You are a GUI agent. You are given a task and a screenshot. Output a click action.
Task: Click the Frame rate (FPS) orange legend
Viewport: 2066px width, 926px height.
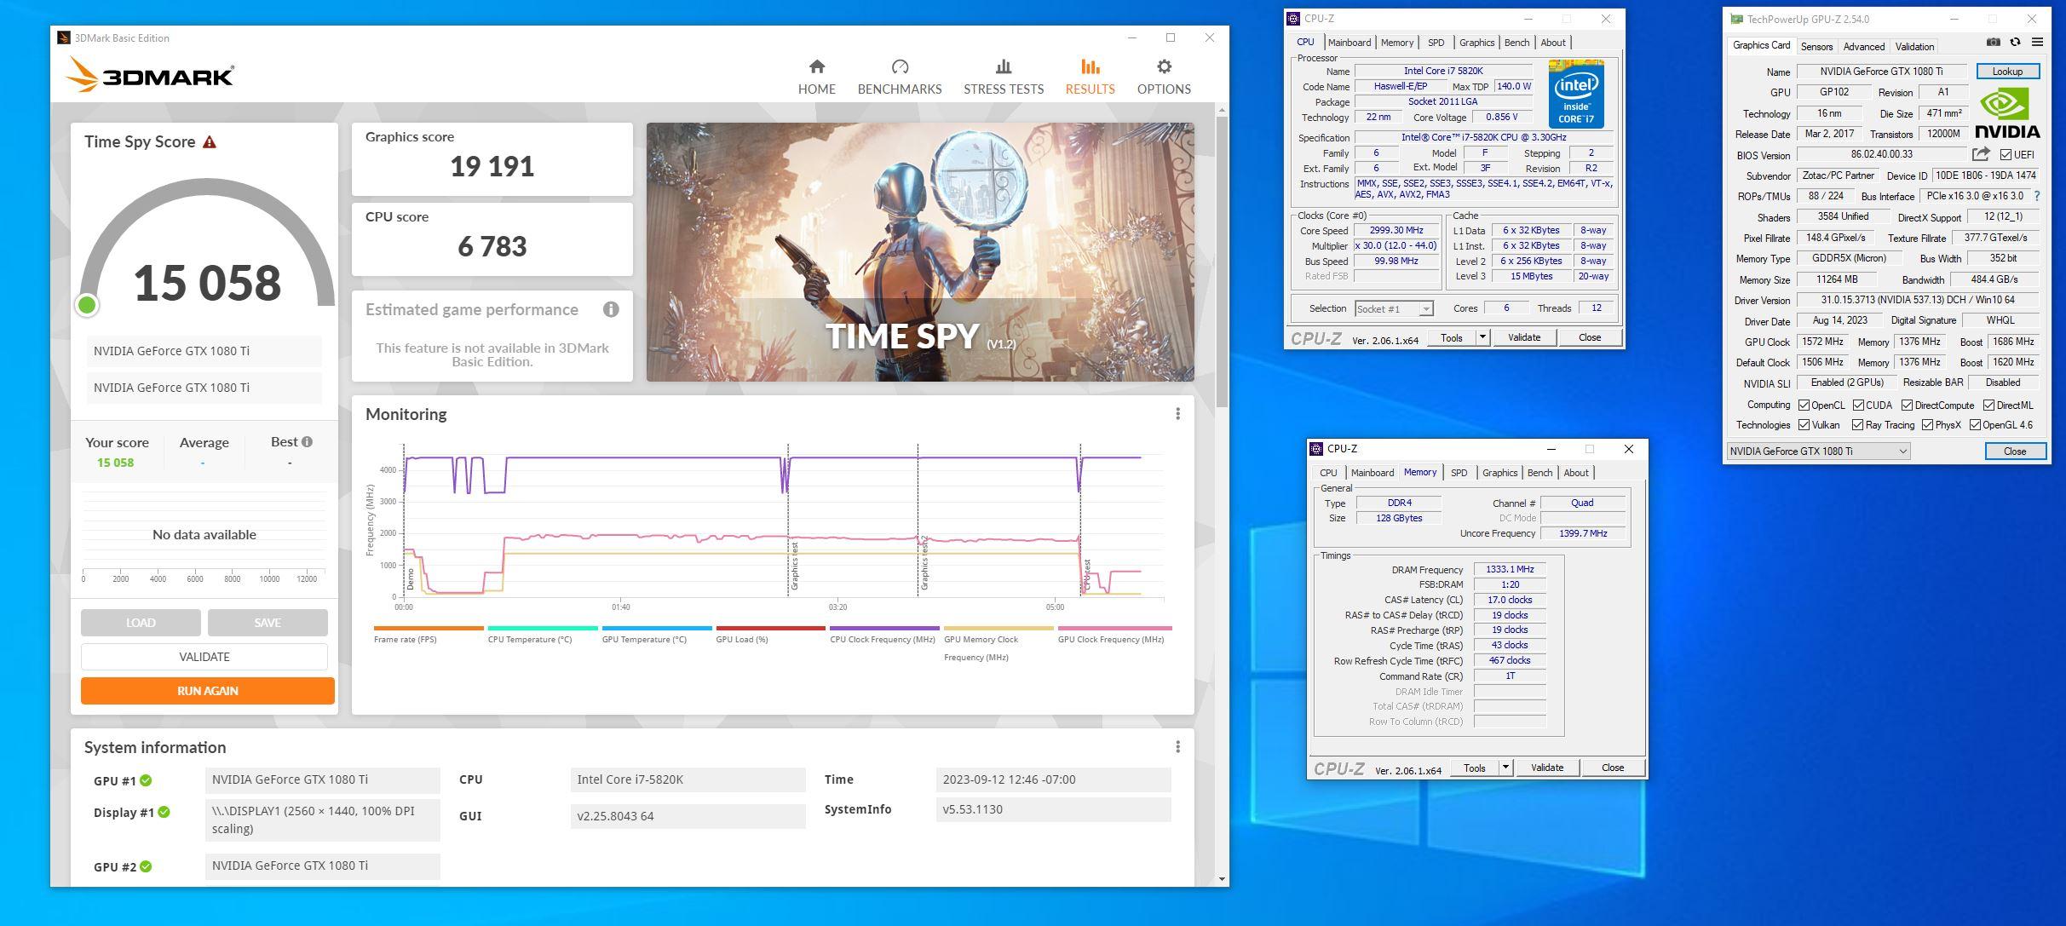coord(429,636)
